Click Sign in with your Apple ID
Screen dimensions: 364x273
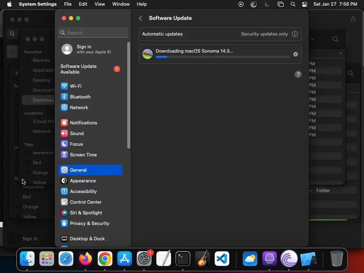[90, 49]
